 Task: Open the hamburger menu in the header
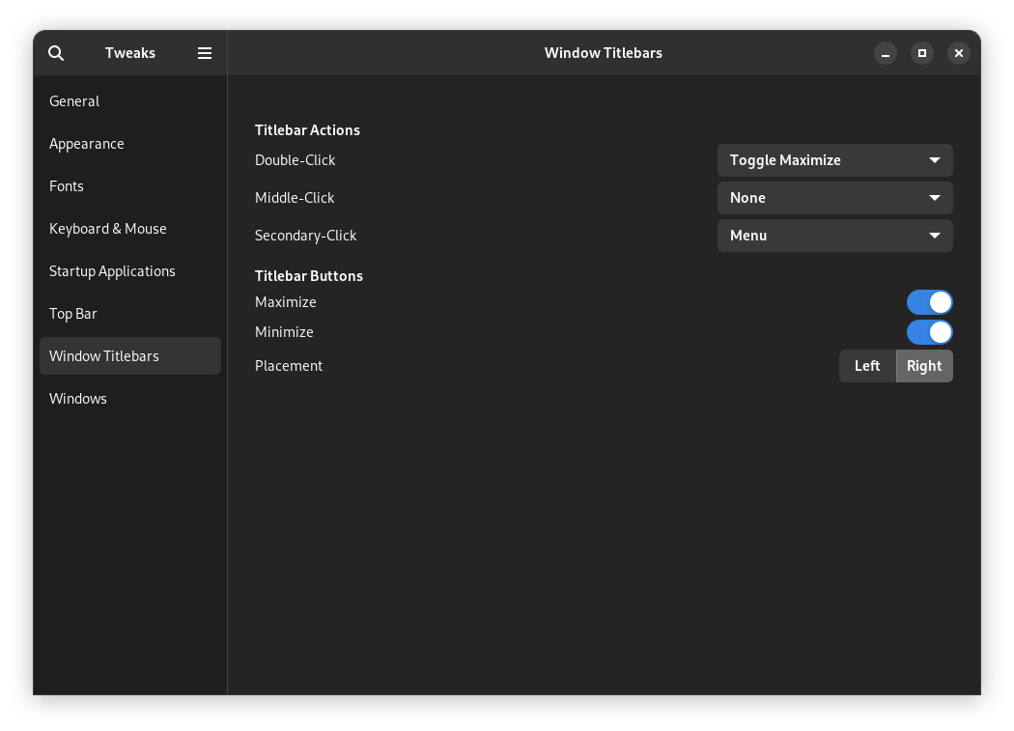click(x=205, y=53)
